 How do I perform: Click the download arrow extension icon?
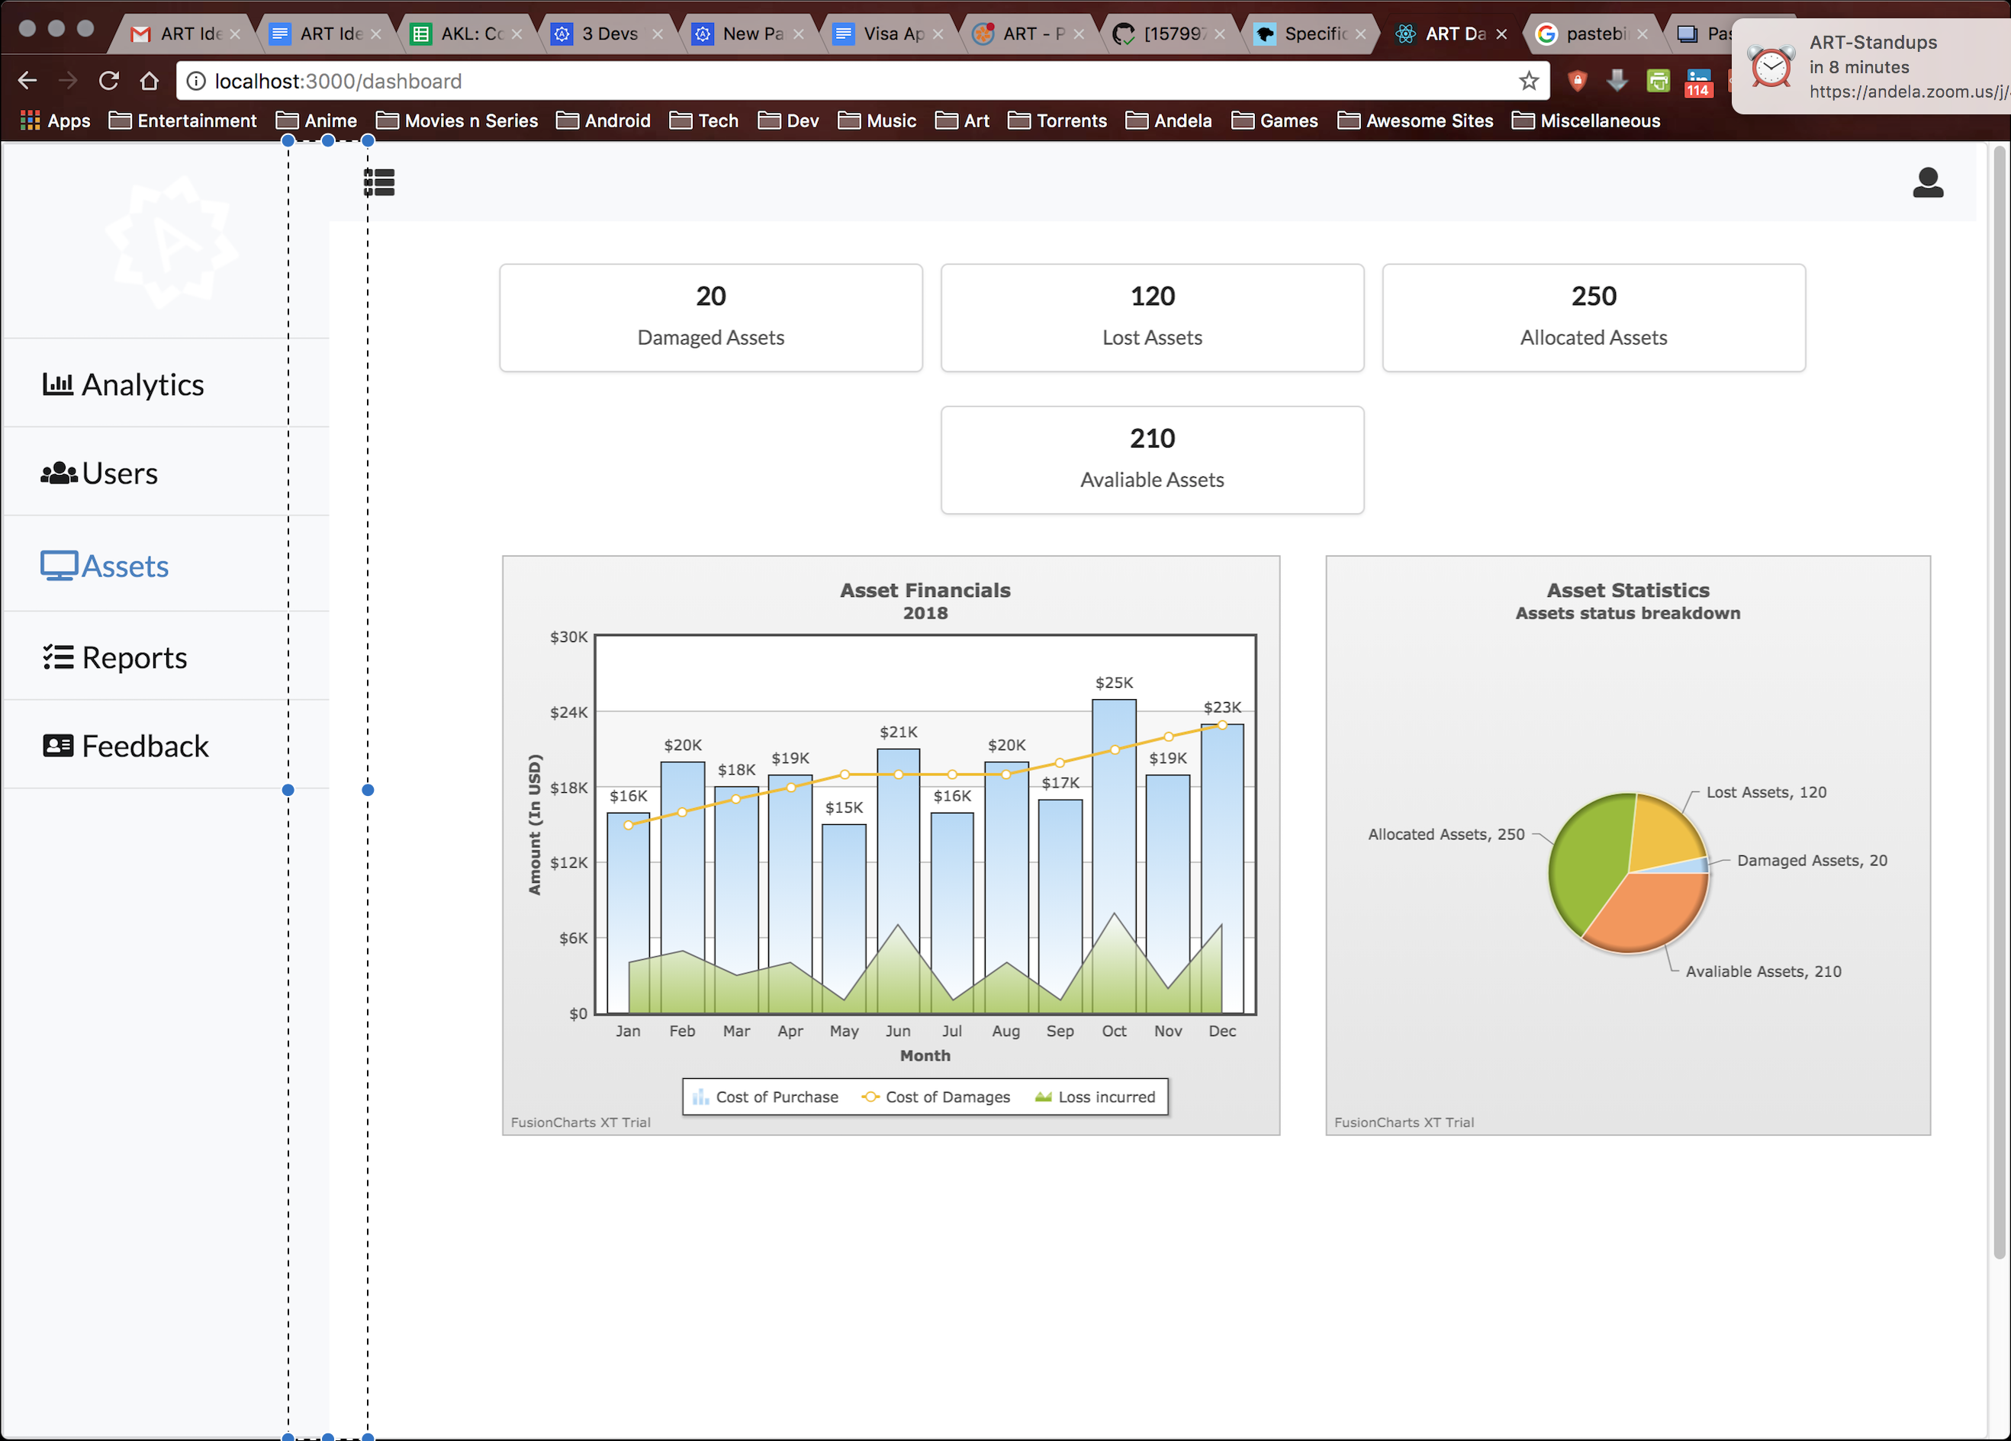pos(1617,81)
